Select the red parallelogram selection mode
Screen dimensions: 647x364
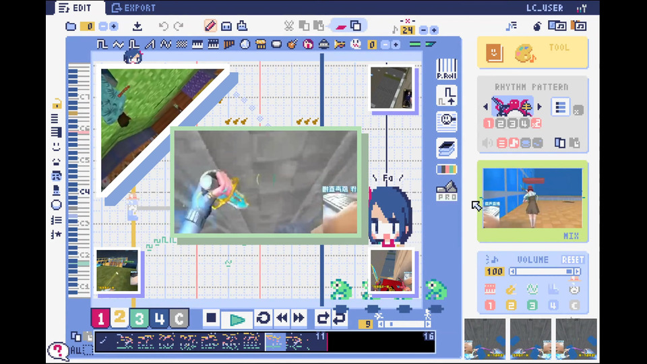(x=341, y=26)
